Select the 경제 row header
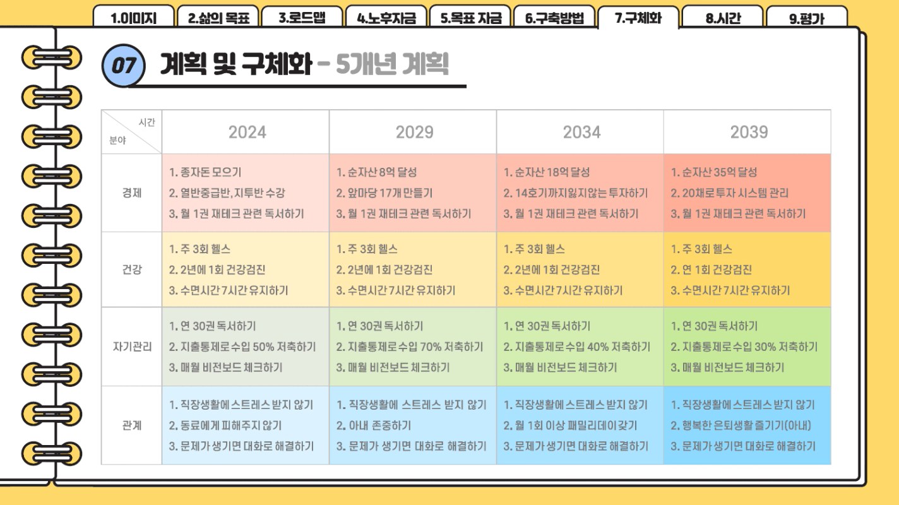Viewport: 899px width, 505px height. point(132,193)
